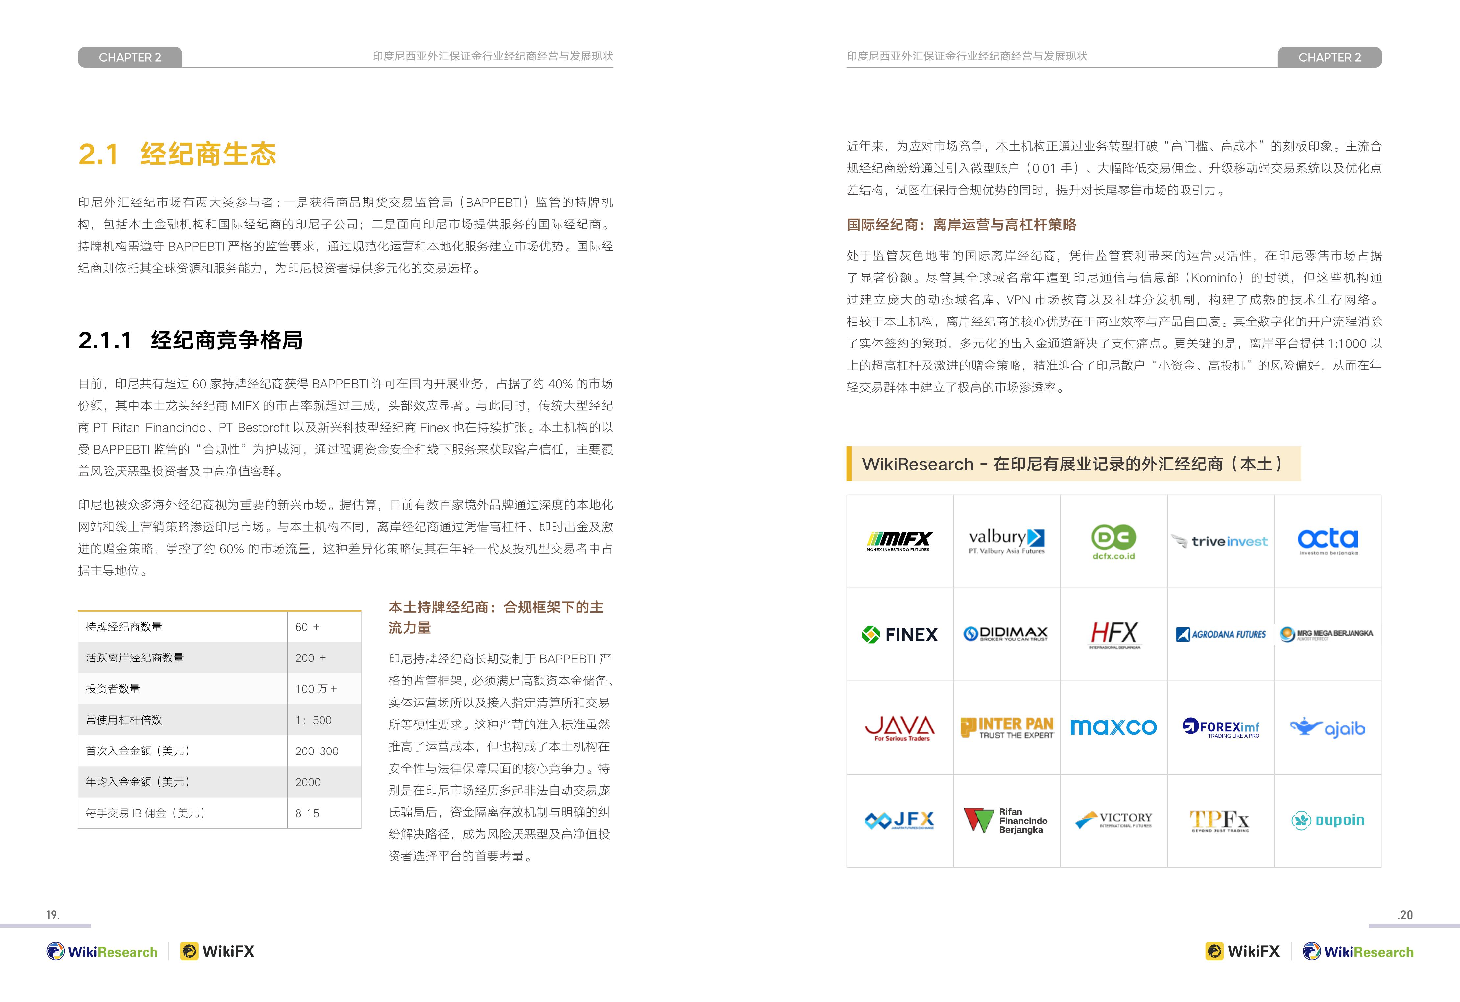This screenshot has width=1460, height=1002.
Task: Open the Triveinvest logo tile
Action: [x=1220, y=541]
